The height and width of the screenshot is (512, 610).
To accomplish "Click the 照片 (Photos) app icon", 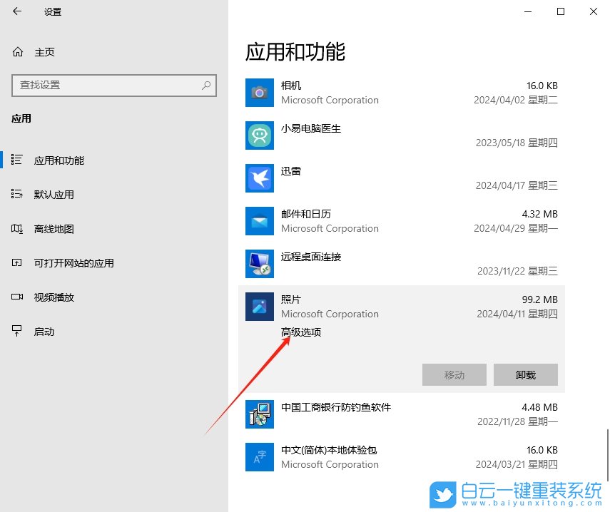I will point(259,307).
